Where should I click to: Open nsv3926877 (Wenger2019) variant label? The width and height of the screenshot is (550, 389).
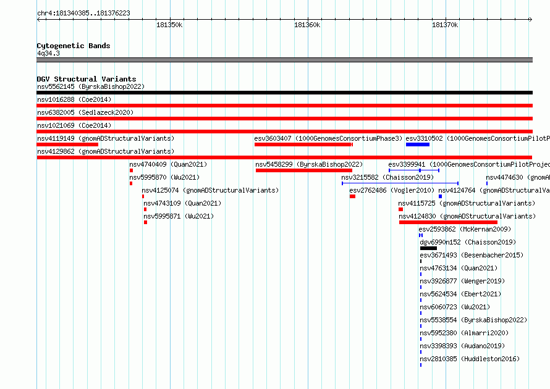(462, 281)
